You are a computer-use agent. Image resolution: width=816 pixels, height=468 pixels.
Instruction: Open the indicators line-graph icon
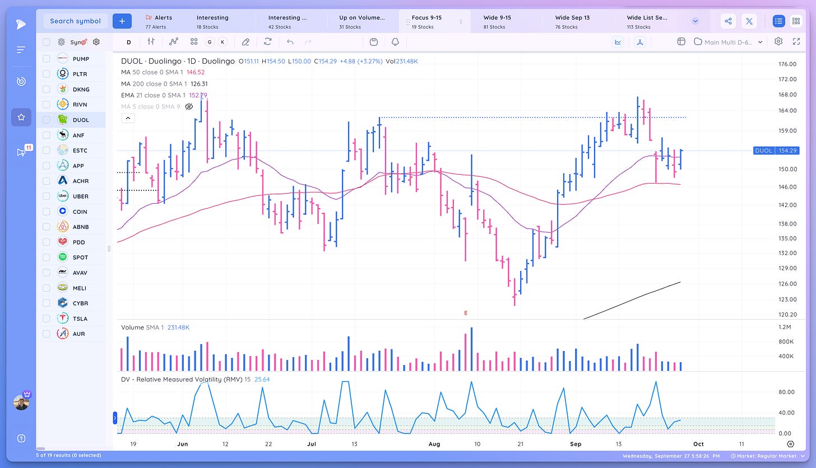tap(174, 41)
